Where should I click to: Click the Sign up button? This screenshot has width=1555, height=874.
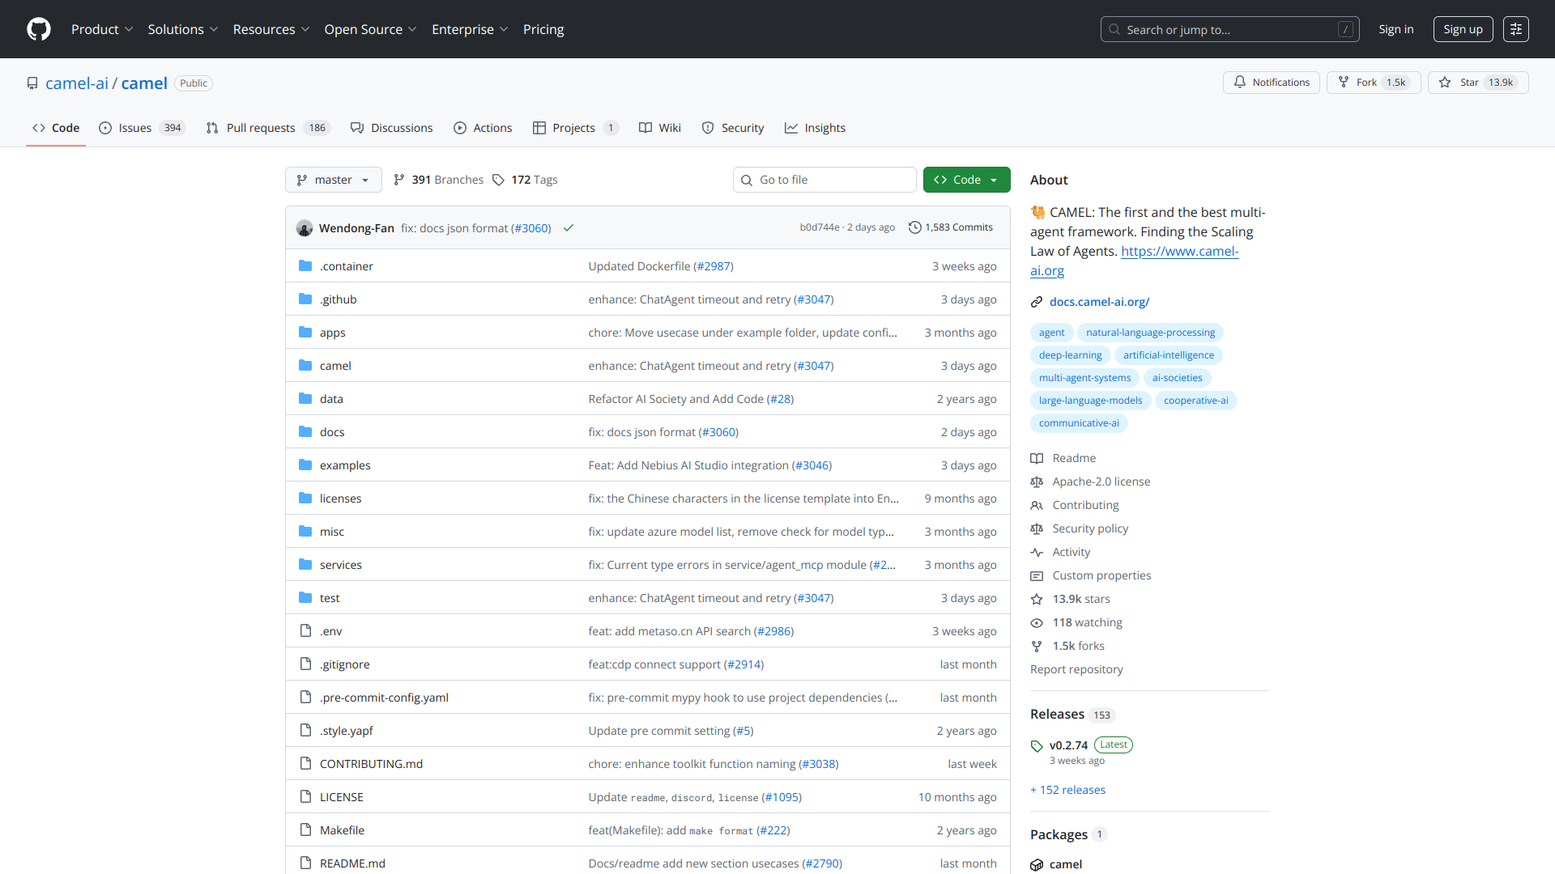[1462, 29]
